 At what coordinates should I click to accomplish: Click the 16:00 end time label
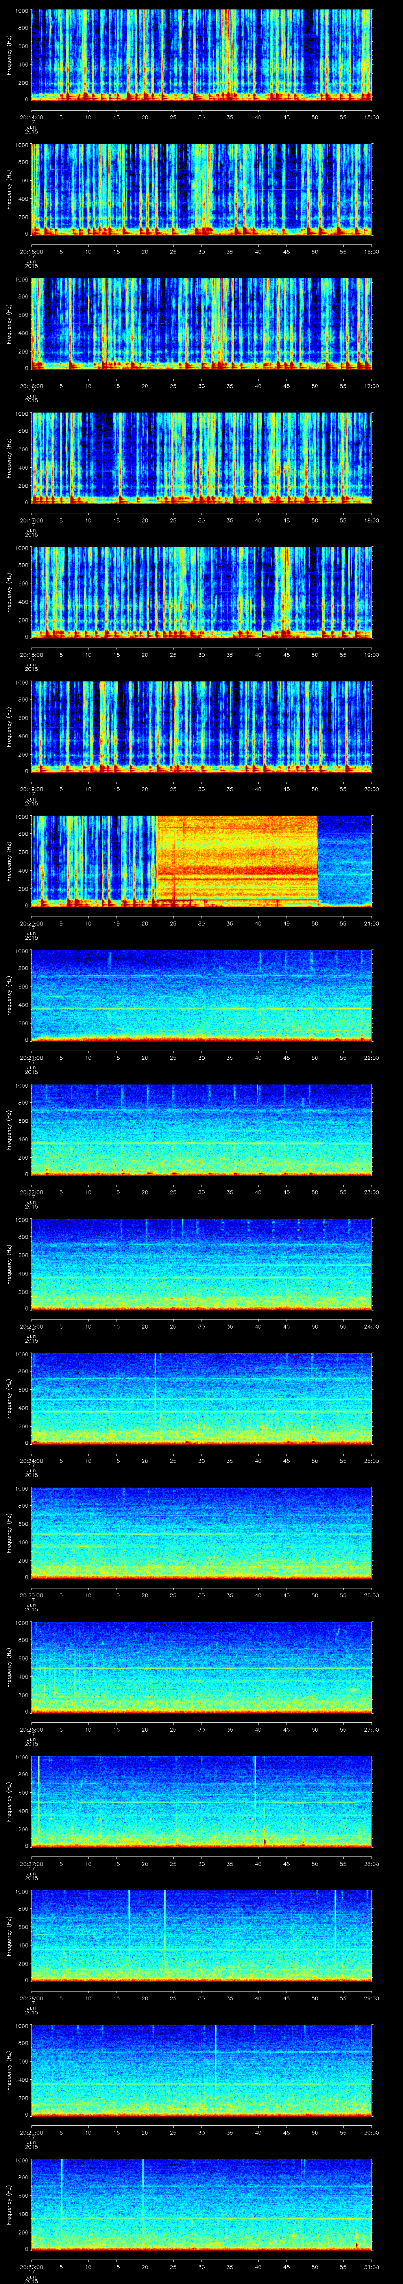coord(372,252)
